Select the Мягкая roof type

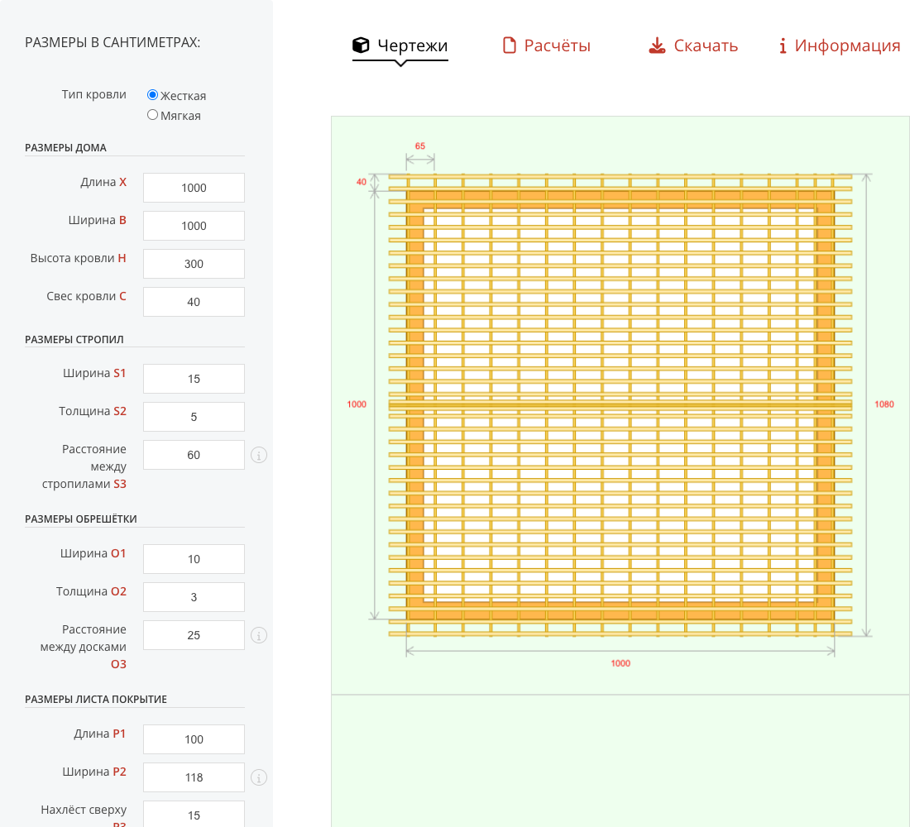click(x=153, y=115)
